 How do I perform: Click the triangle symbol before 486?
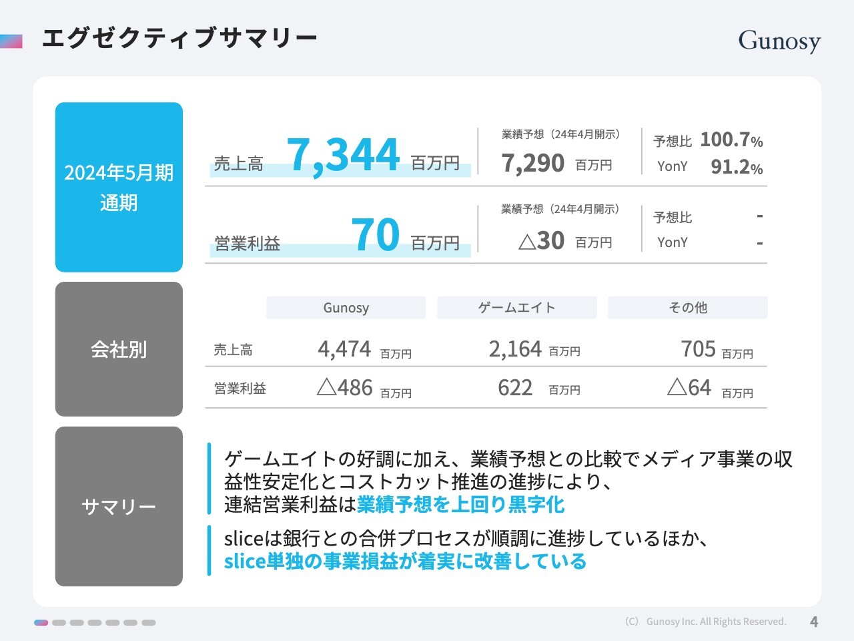(x=326, y=387)
